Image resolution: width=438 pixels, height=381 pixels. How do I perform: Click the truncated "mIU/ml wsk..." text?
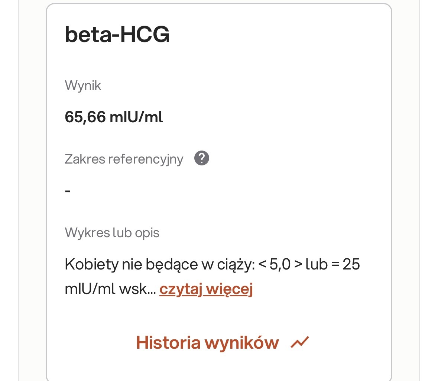click(110, 289)
